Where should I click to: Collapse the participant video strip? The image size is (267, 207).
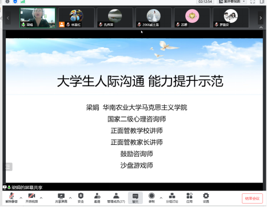[x=261, y=27]
